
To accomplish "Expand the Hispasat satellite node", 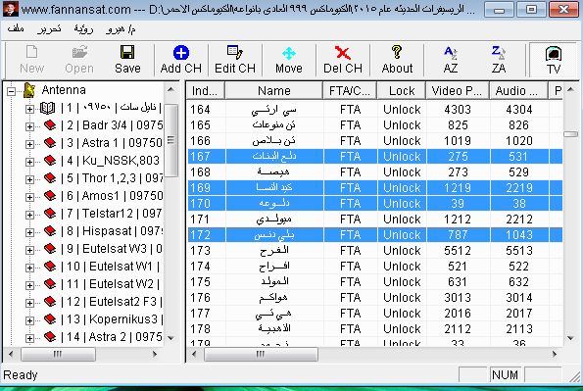I will pos(29,232).
